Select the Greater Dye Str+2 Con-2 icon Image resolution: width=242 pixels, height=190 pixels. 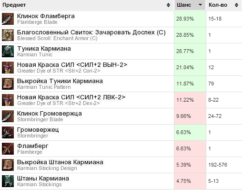click(8, 68)
